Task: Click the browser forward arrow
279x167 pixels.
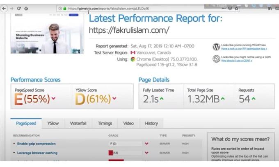Action: 11,8
